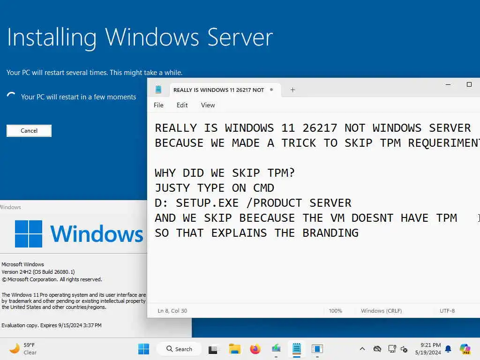Click the line 'SO THAT EXPLAINS THE BRANDING'

click(256, 233)
